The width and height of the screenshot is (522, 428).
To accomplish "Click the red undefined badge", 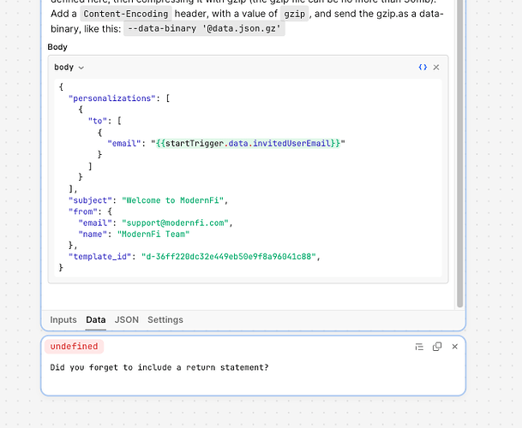I will (x=75, y=347).
